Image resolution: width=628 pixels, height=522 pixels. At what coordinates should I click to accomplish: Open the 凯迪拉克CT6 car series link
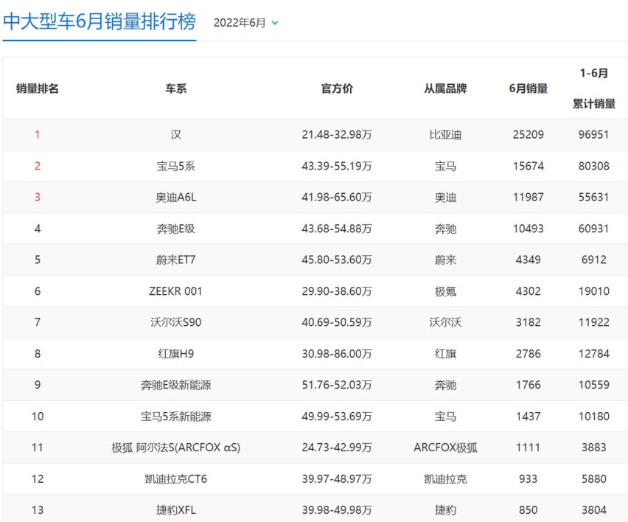point(176,478)
